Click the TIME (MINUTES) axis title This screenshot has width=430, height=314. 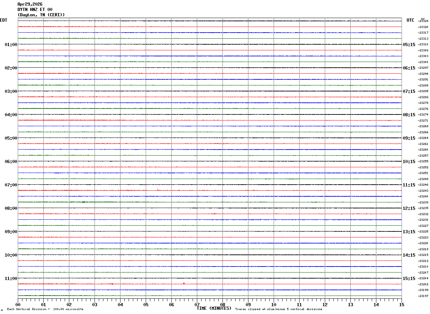point(214,308)
